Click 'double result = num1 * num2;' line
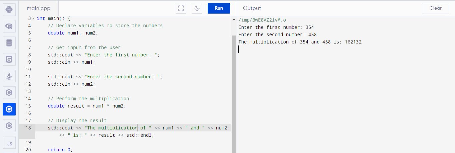This screenshot has width=455, height=153. [87, 106]
